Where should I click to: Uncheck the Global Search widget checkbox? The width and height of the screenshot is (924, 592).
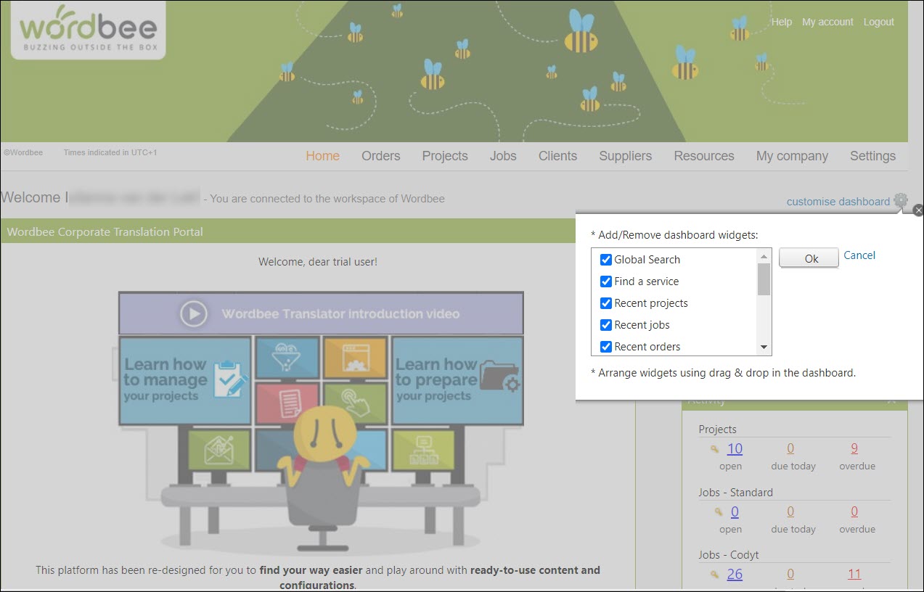(x=606, y=260)
